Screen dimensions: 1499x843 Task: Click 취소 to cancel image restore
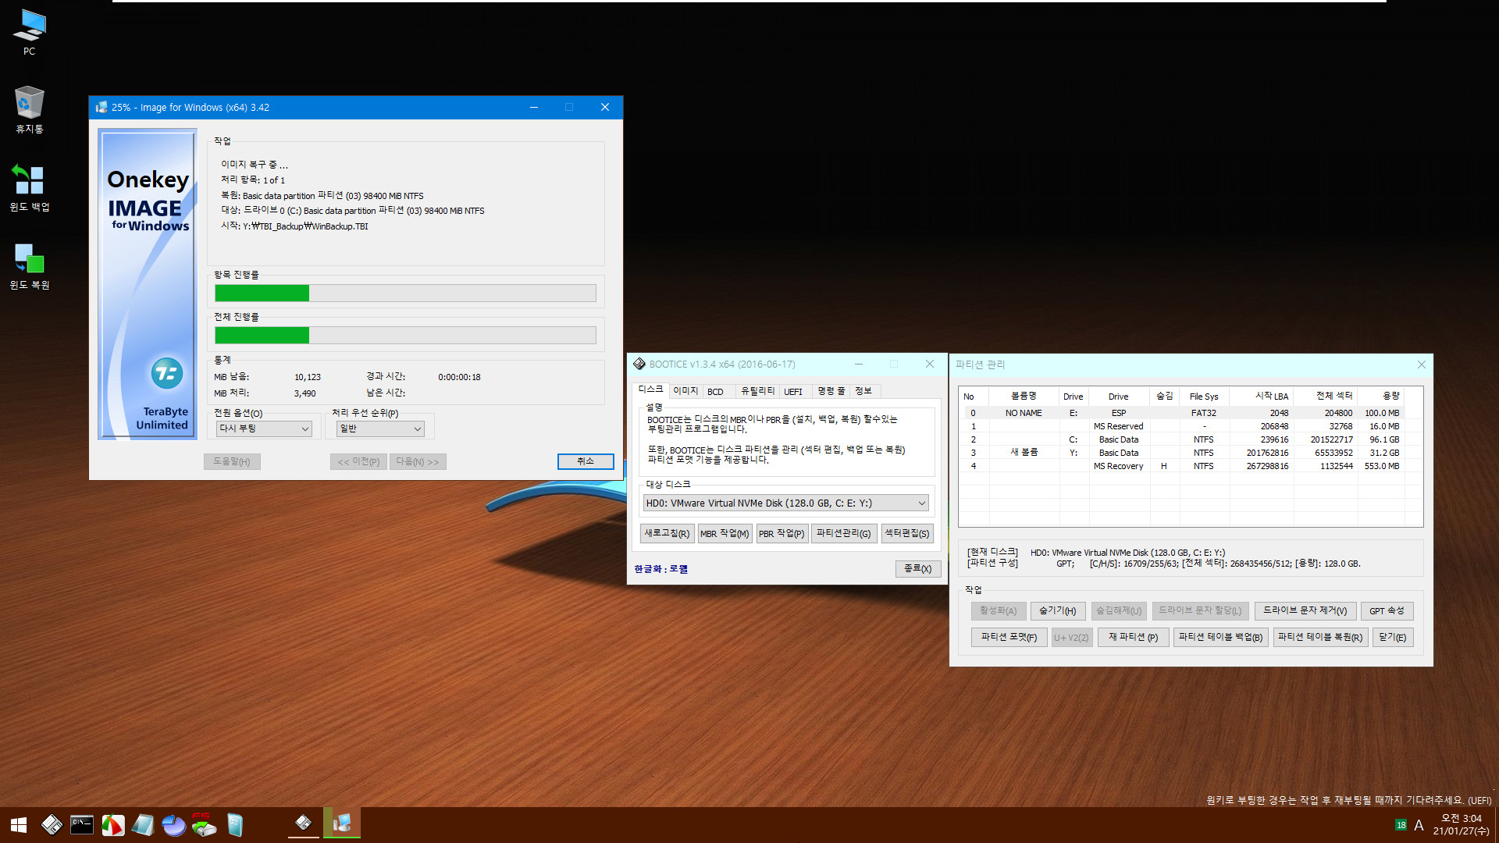click(586, 461)
